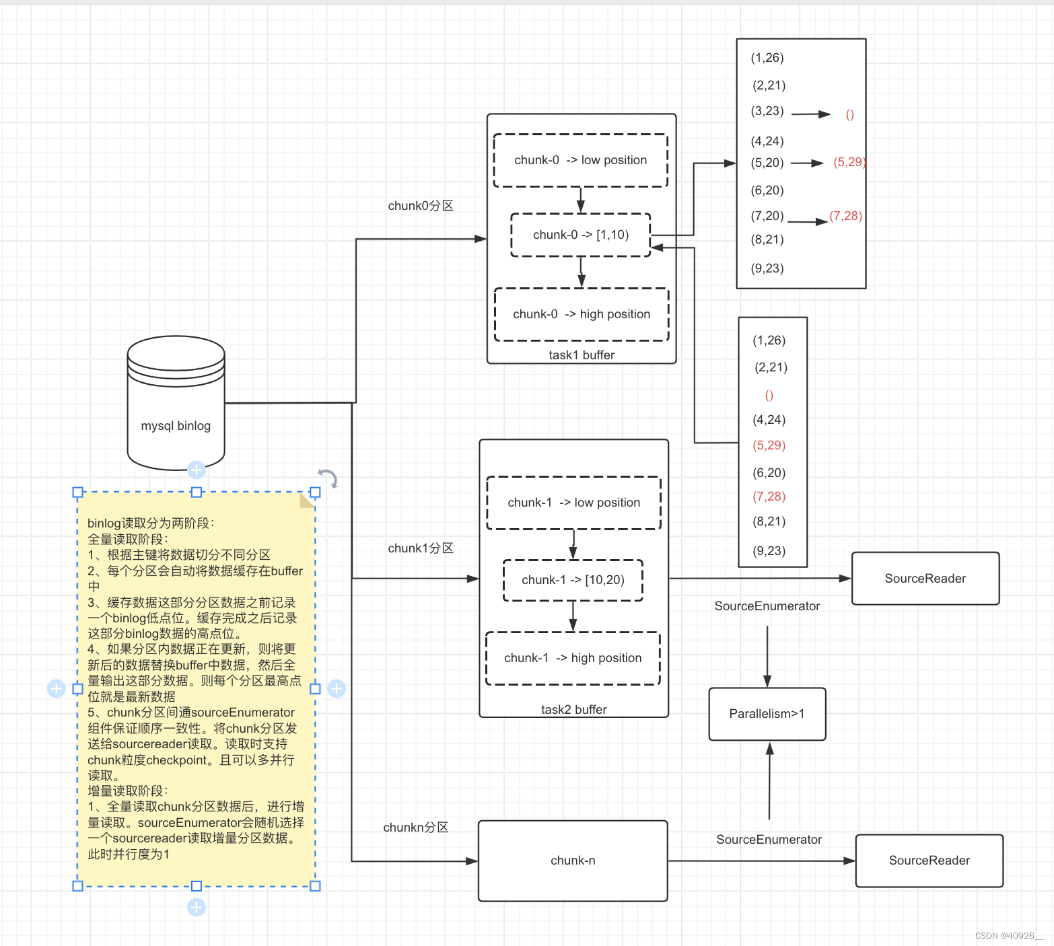The width and height of the screenshot is (1054, 946).
Task: Select the lower SourceReader box
Action: [929, 861]
